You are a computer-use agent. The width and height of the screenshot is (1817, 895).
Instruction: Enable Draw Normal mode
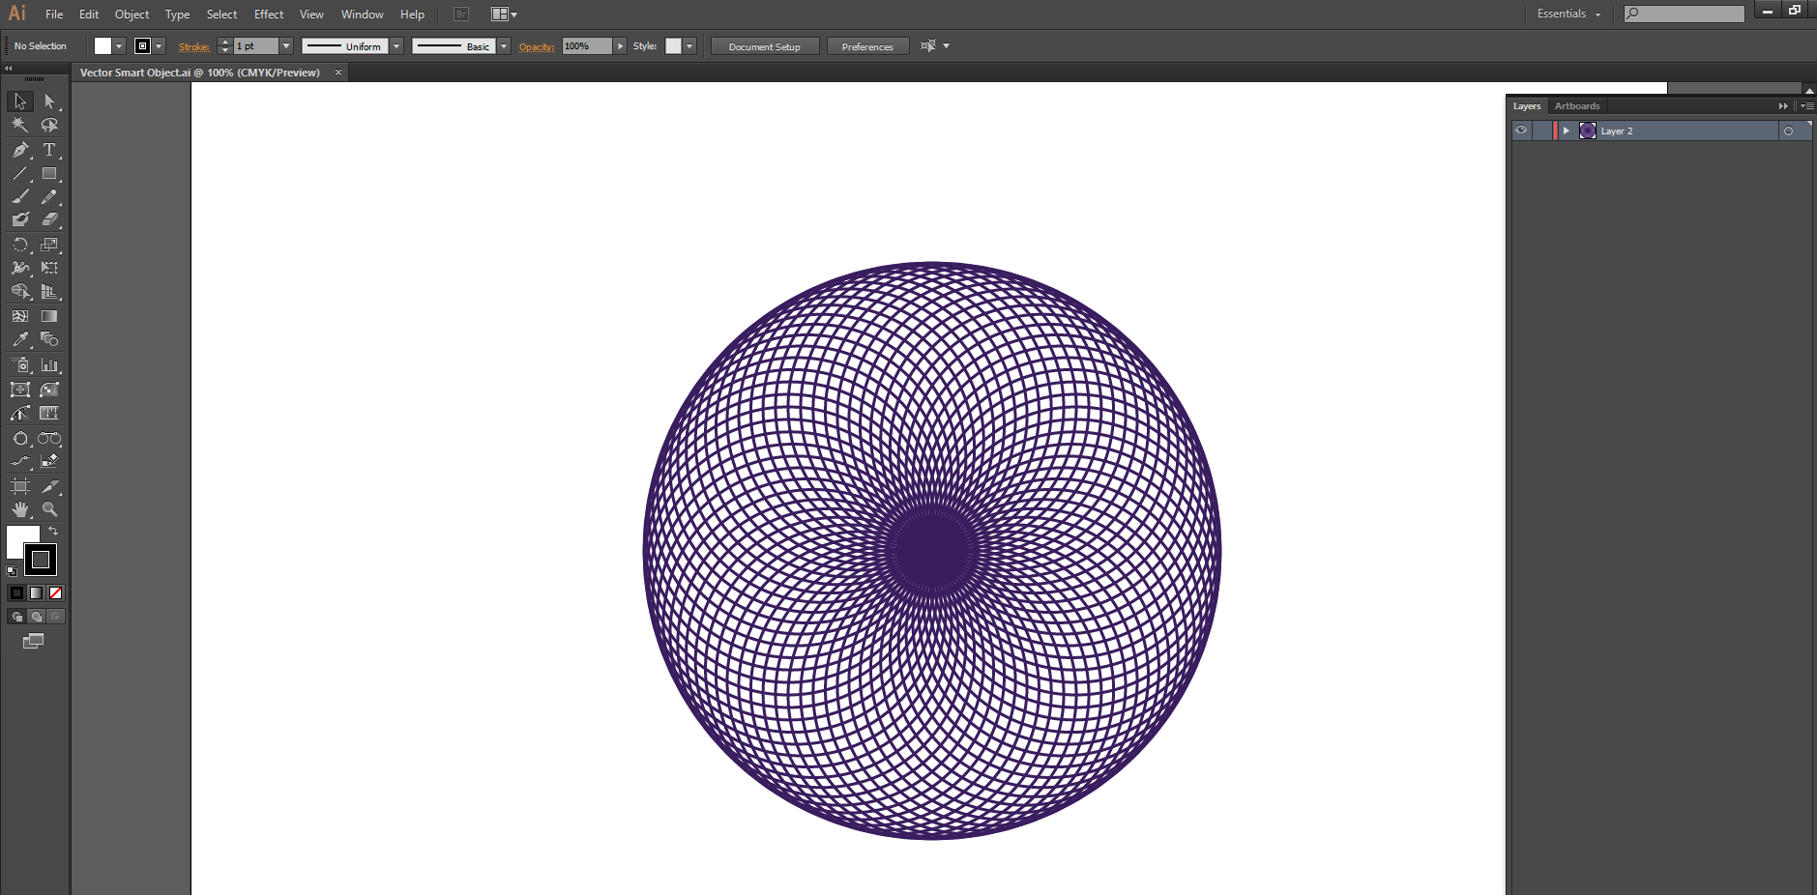coord(16,616)
